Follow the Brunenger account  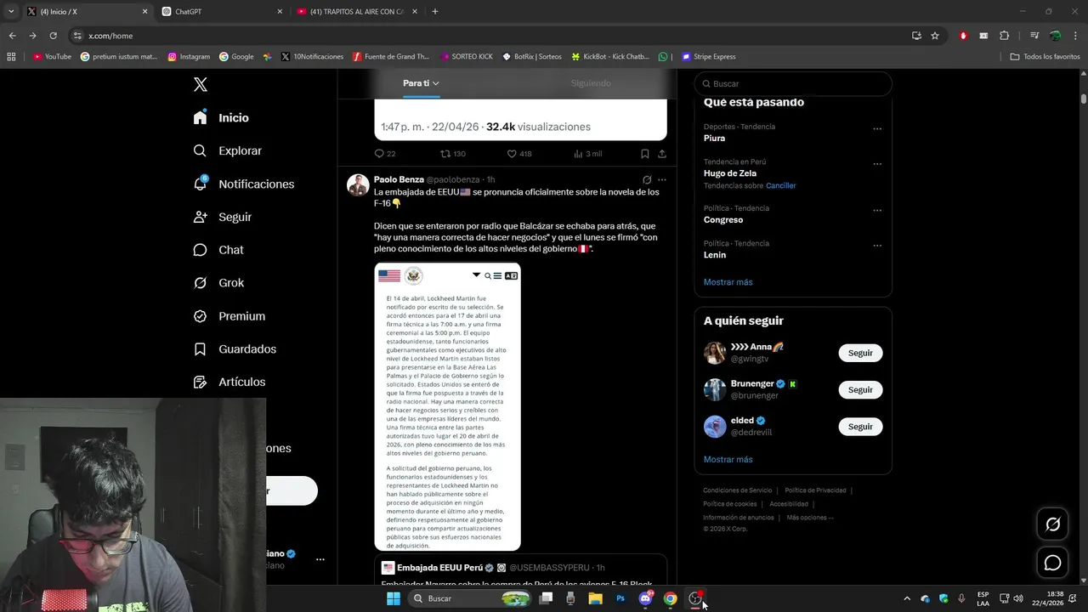coord(860,389)
